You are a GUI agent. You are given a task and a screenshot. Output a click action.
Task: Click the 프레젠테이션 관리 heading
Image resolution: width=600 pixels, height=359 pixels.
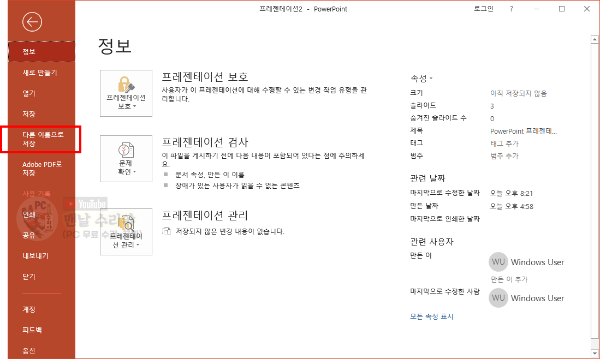click(205, 216)
